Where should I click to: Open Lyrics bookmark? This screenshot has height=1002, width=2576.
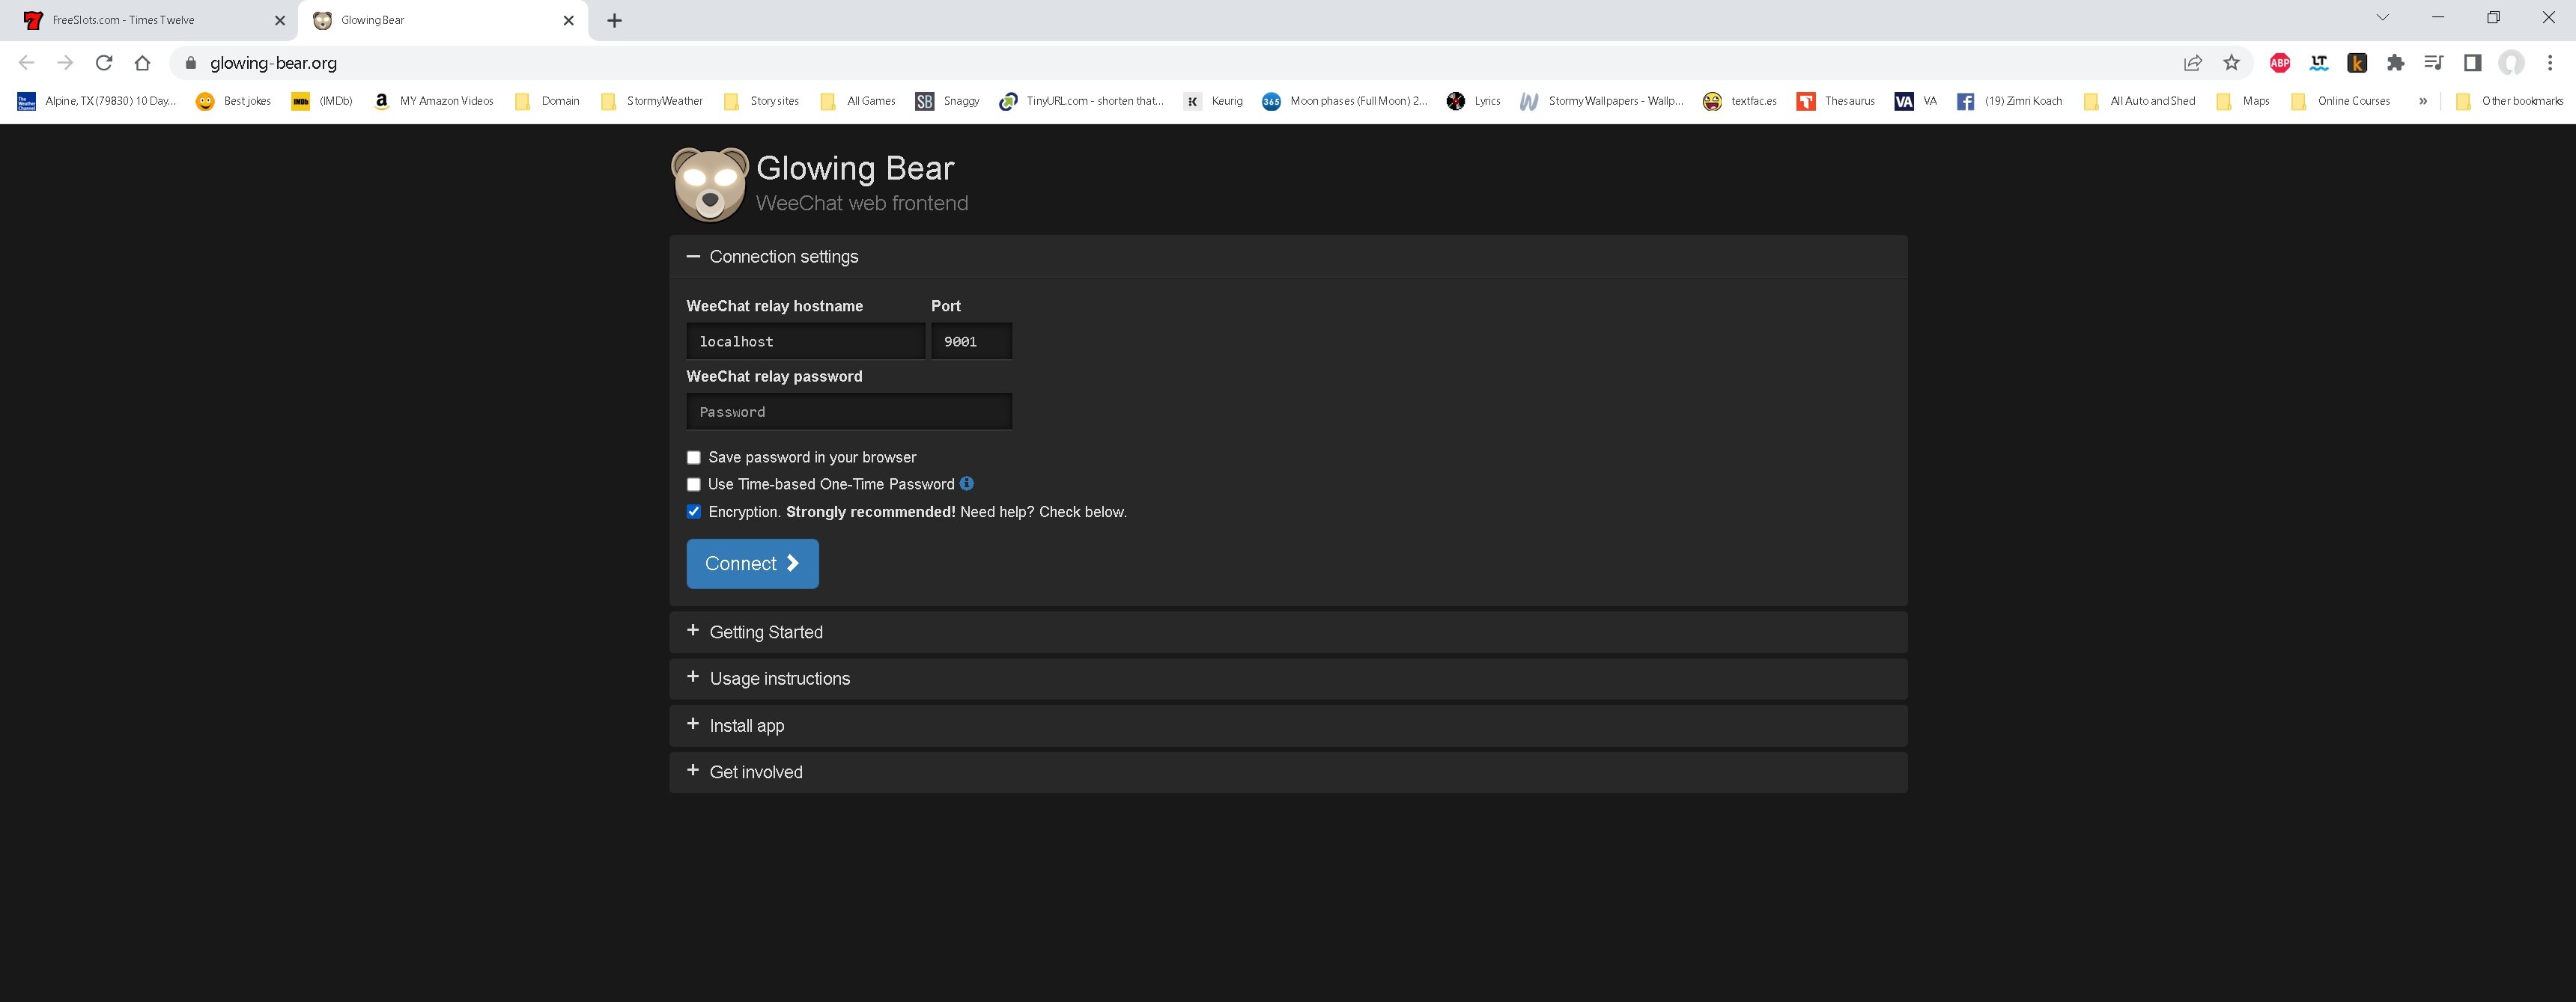[1473, 101]
